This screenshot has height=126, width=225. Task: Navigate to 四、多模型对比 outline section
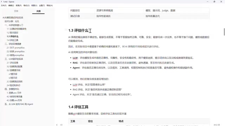point(12,89)
